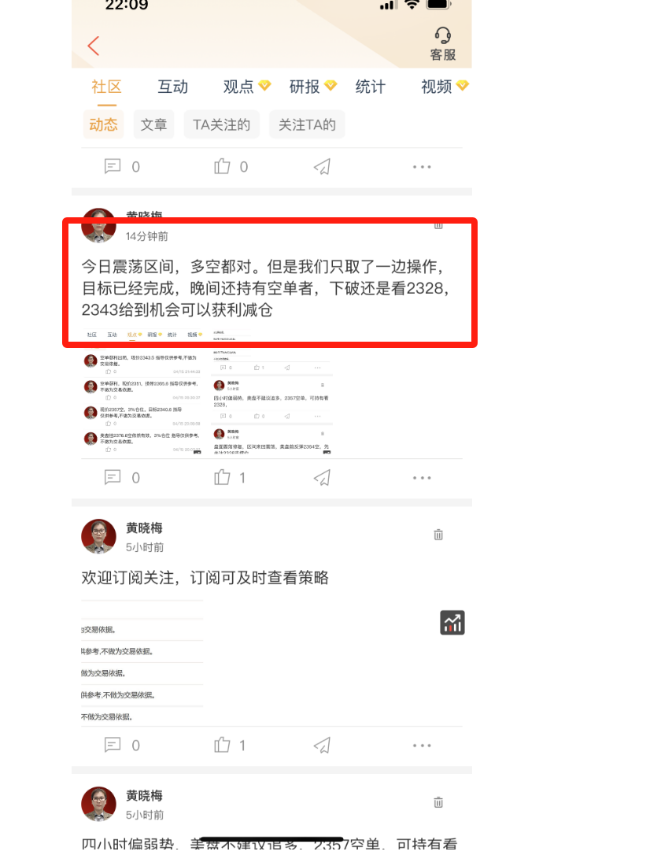Screen dimensions: 672x855
Task: Tap the back arrow icon
Action: (x=93, y=46)
